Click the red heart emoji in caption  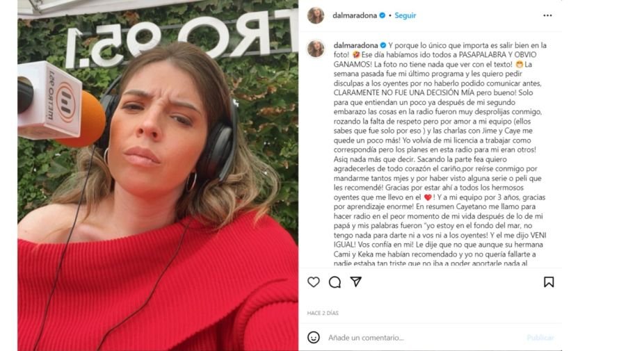tap(428, 197)
